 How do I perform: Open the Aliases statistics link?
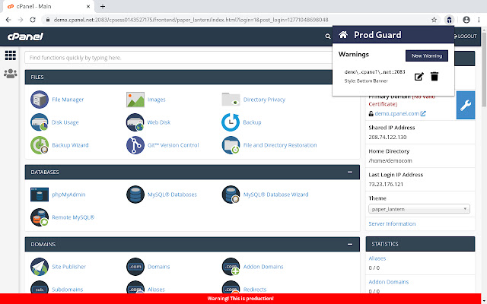tap(377, 258)
